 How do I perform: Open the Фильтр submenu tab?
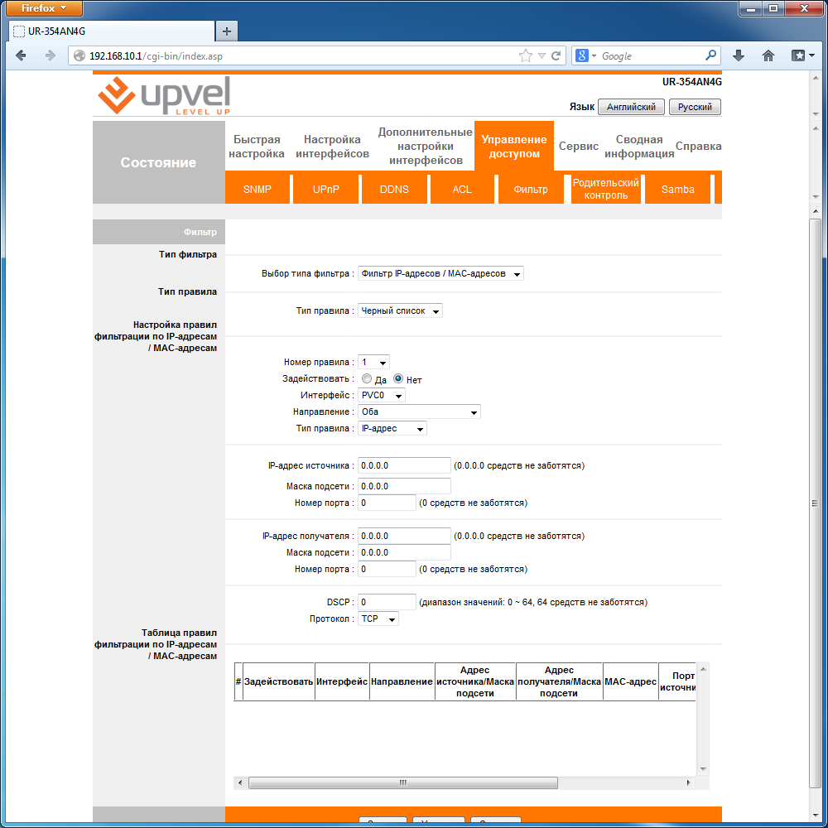point(531,189)
